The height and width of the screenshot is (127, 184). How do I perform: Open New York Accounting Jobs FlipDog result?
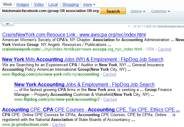click(84, 85)
